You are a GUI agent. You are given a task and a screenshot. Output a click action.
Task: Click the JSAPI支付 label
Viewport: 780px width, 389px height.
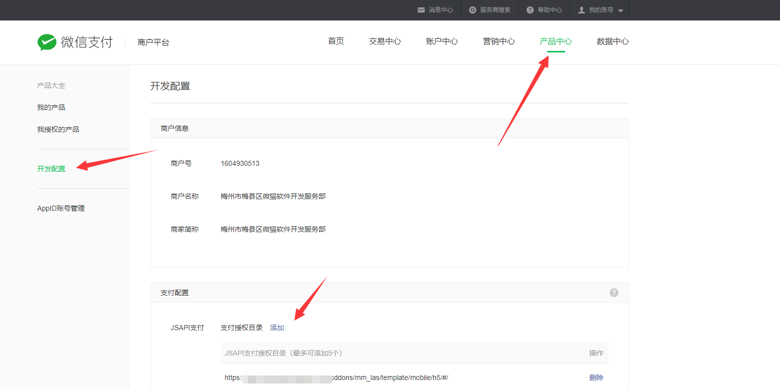(x=187, y=328)
